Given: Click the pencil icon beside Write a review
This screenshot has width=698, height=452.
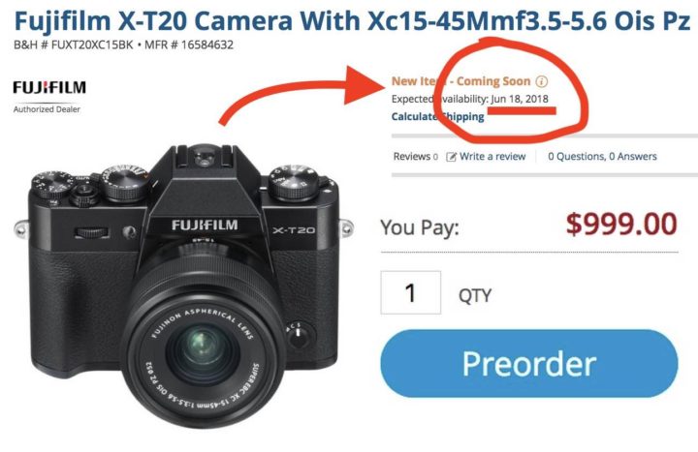Looking at the screenshot, I should (x=452, y=157).
